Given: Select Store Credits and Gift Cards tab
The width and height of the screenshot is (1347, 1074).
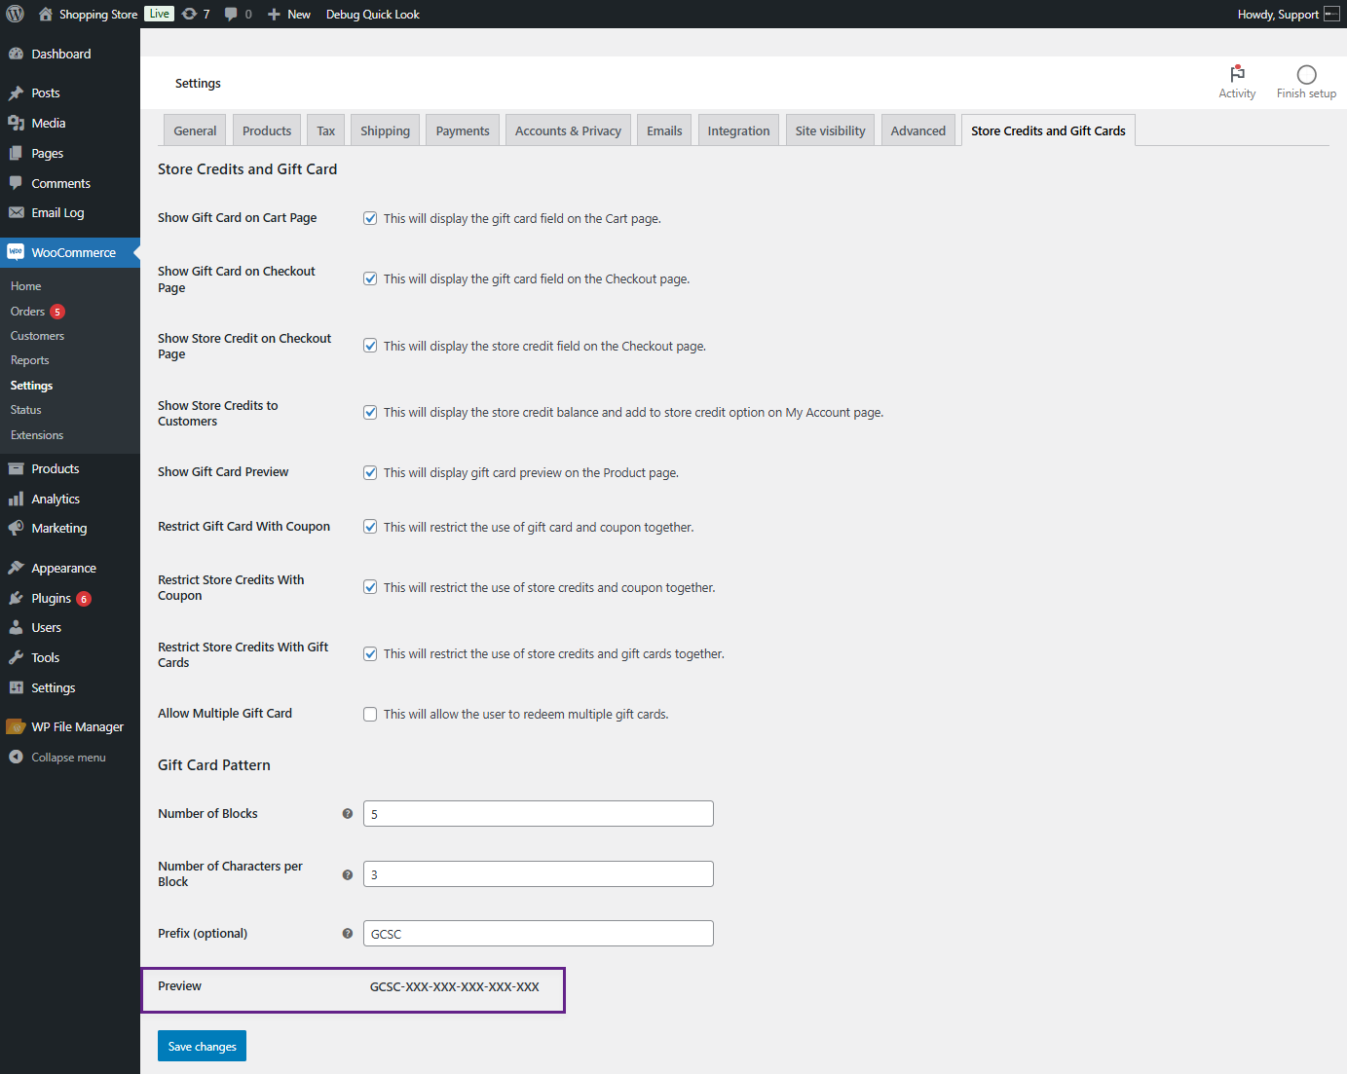Looking at the screenshot, I should point(1048,130).
